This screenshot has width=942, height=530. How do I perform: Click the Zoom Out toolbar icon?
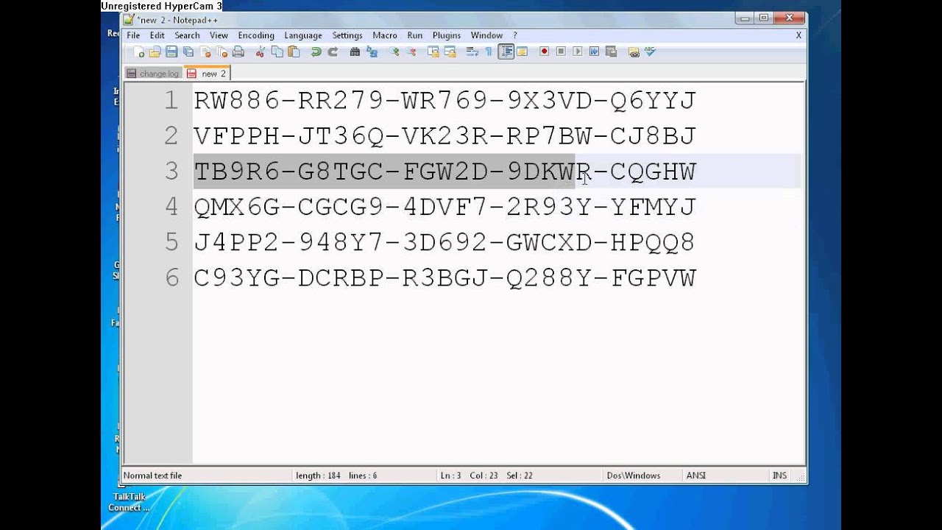[x=411, y=52]
